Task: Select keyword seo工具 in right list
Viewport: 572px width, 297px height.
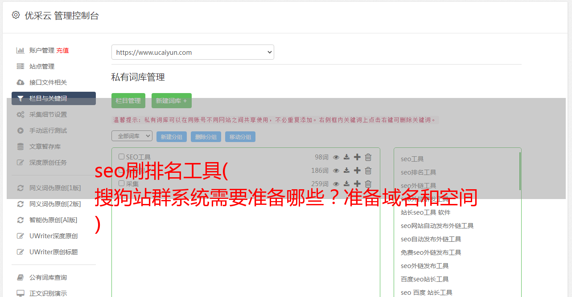Action: coord(412,159)
